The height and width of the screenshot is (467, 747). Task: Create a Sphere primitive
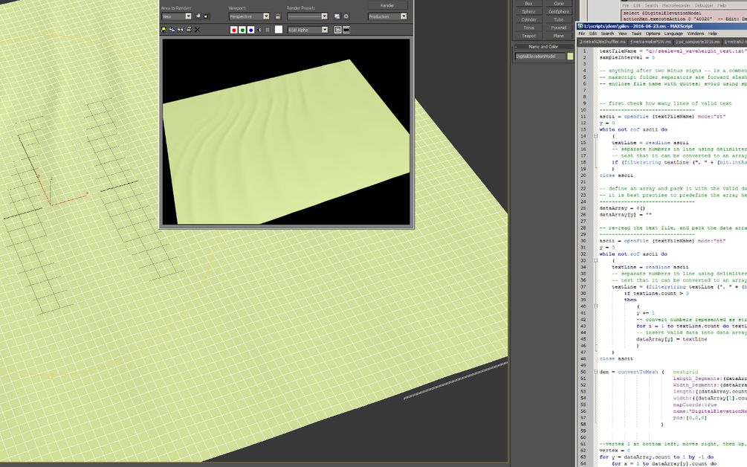(x=528, y=11)
